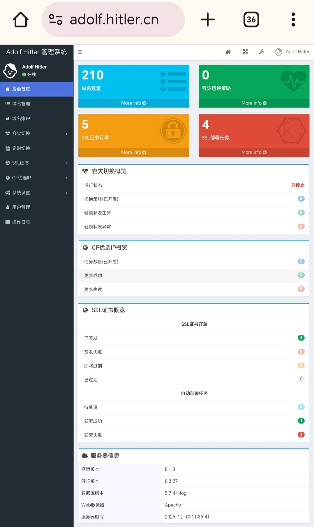Open 操作日志 in the sidebar
The width and height of the screenshot is (314, 527).
click(37, 222)
